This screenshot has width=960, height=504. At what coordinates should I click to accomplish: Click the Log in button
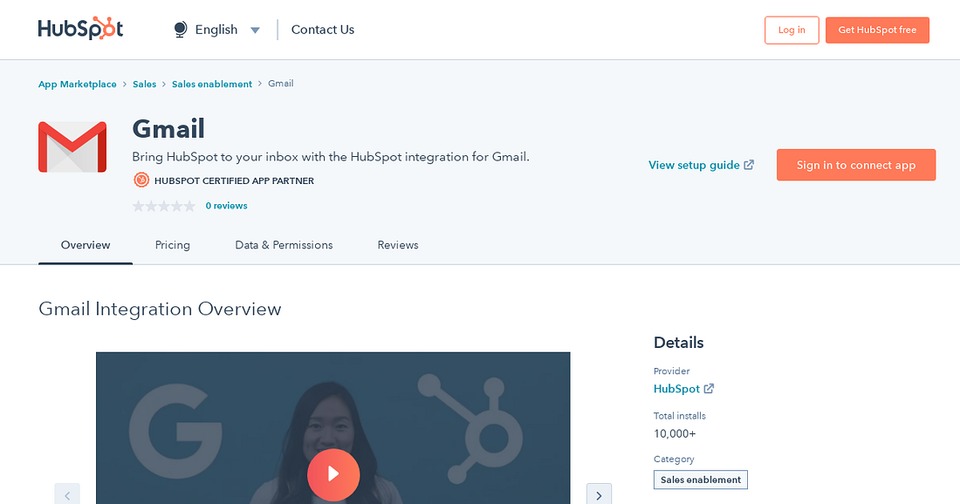pyautogui.click(x=792, y=29)
